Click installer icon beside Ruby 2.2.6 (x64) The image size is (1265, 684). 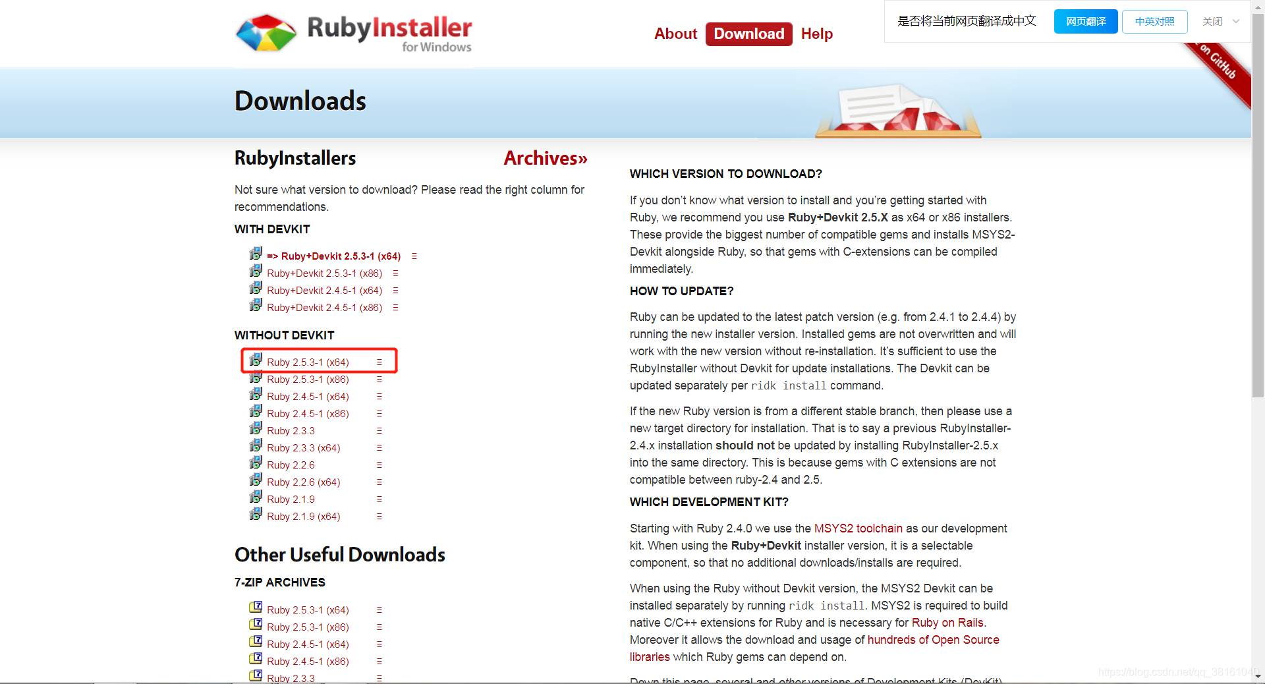click(x=256, y=480)
